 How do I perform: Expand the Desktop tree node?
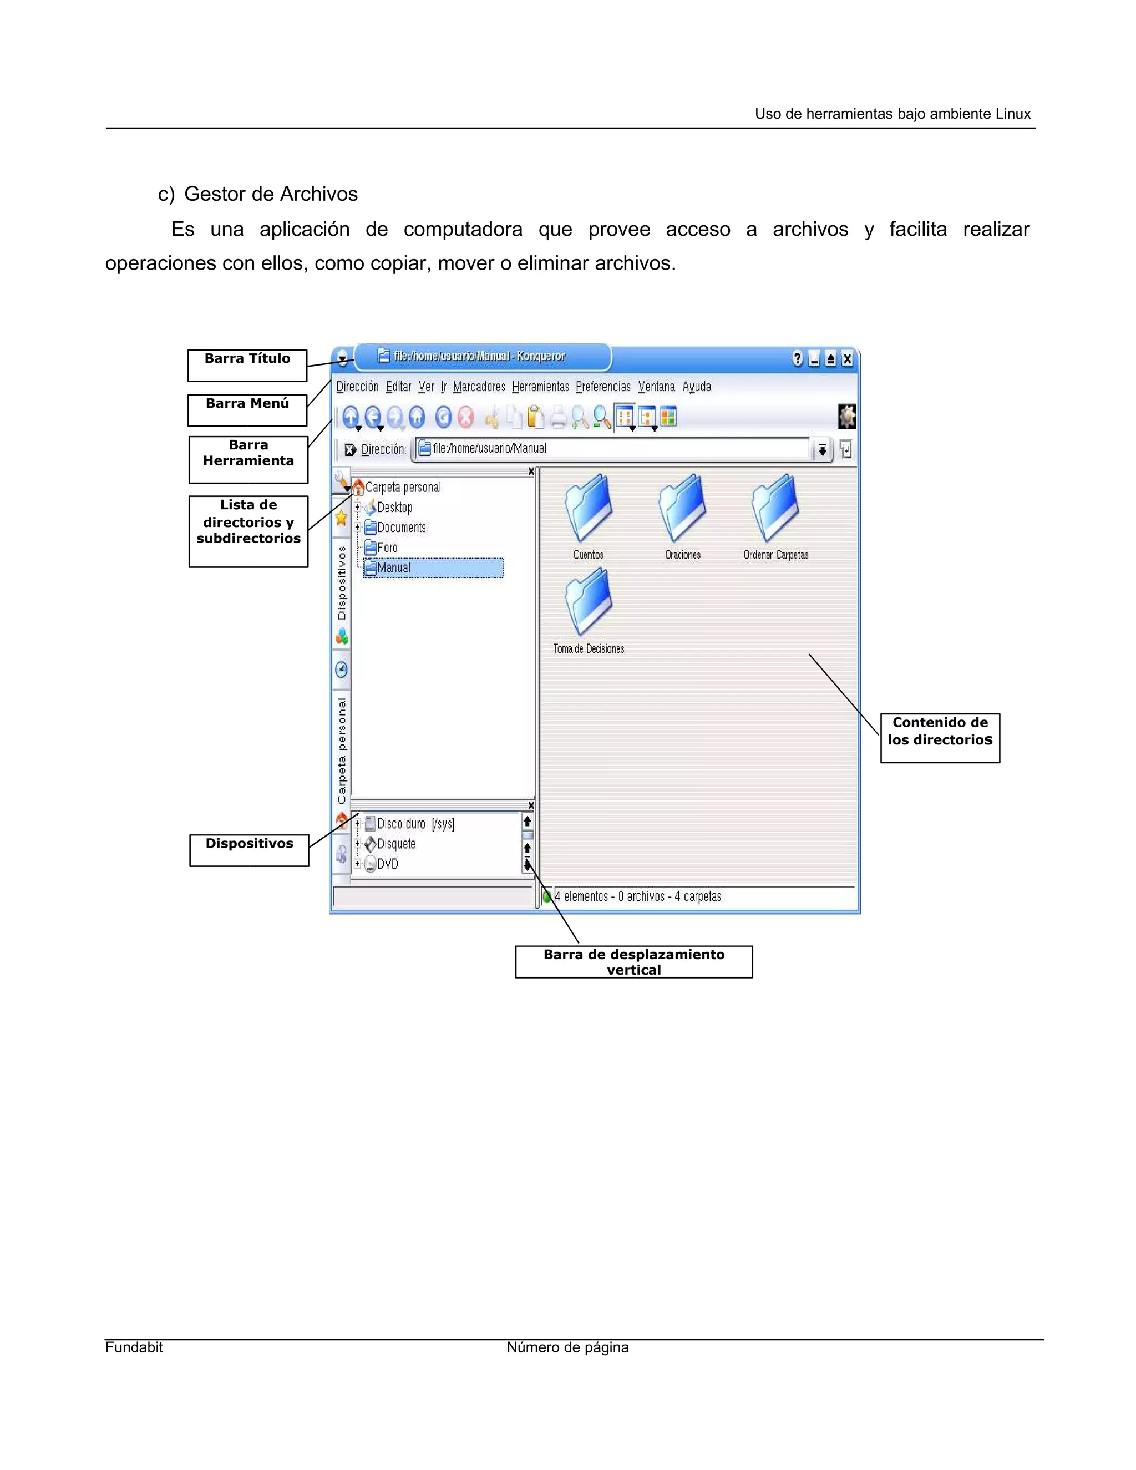(358, 508)
